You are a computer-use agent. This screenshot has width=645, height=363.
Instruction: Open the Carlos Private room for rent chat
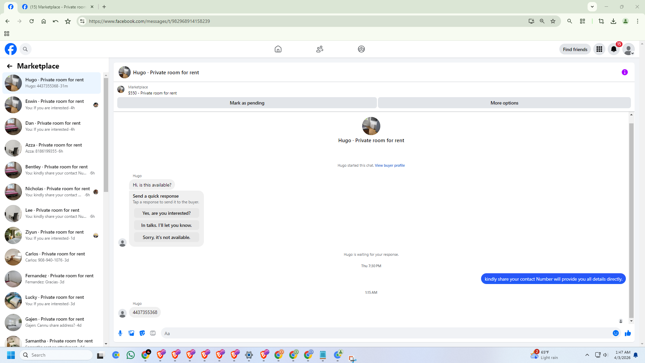click(x=51, y=257)
